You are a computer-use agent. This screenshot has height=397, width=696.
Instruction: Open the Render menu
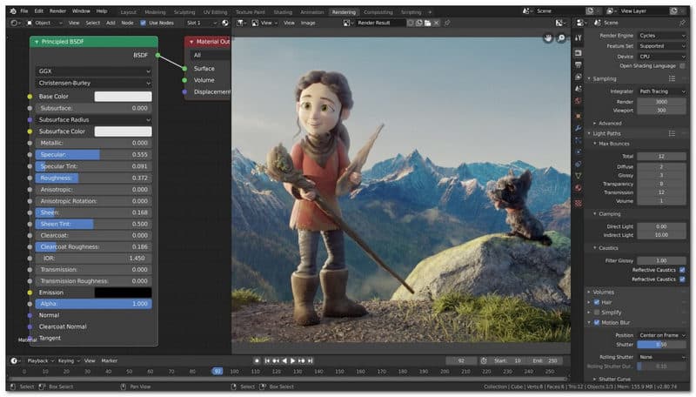(59, 11)
